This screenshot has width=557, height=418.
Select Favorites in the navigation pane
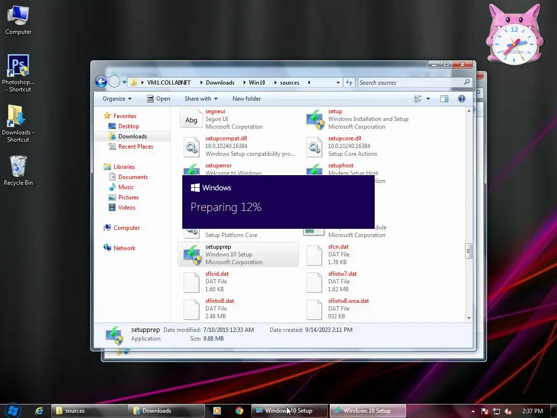[120, 116]
